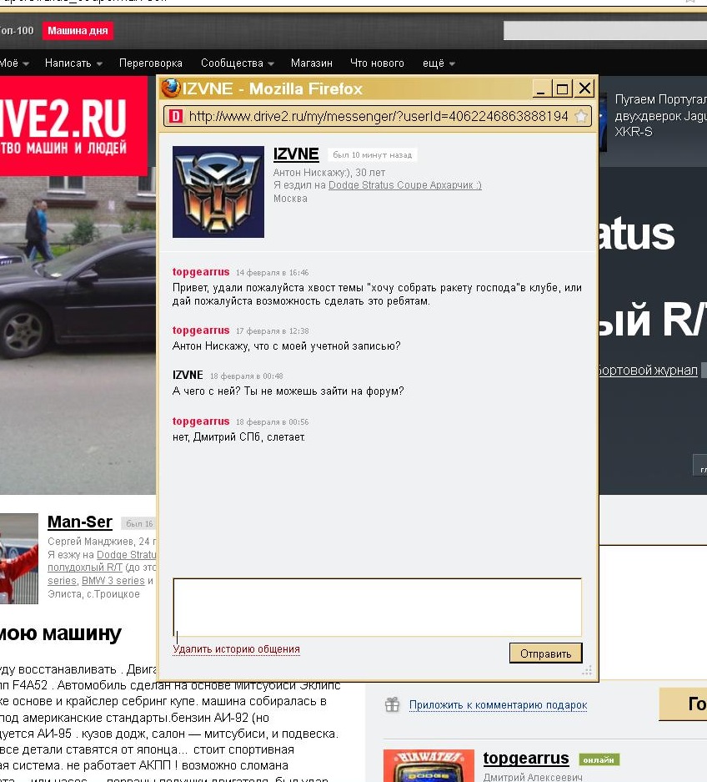
Task: Expand the Написать dropdown menu
Action: click(x=73, y=63)
